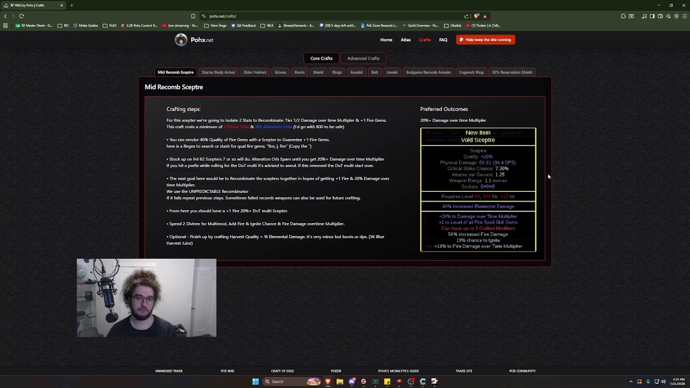Image resolution: width=690 pixels, height=388 pixels.
Task: Close the RF Wiki by Pohx tab
Action: pos(61,5)
